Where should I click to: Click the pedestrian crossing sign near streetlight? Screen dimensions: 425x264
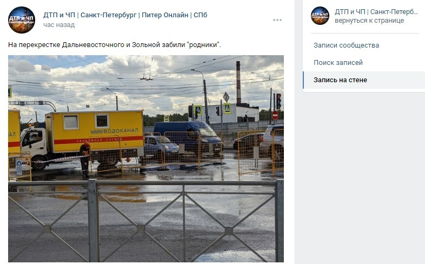(x=198, y=110)
